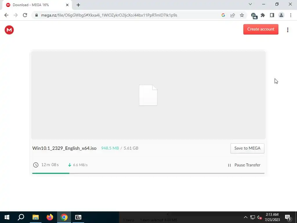Show hidden system tray icons

coord(245,217)
